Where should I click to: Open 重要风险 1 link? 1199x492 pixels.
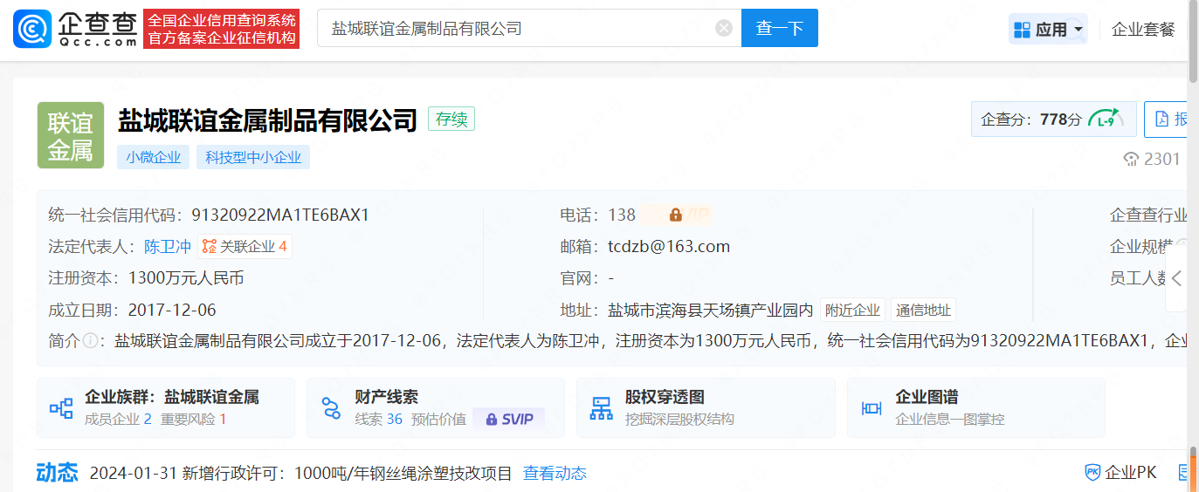click(193, 419)
